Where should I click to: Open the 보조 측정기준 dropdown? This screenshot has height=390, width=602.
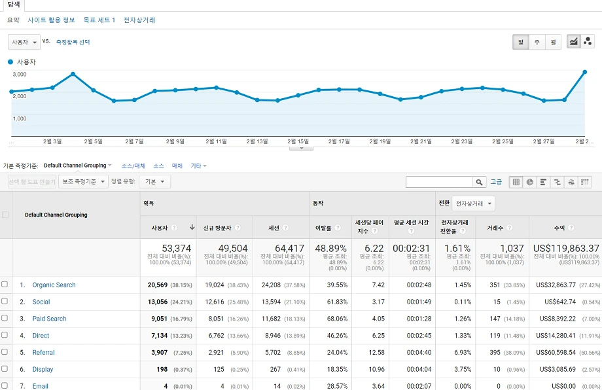click(83, 181)
